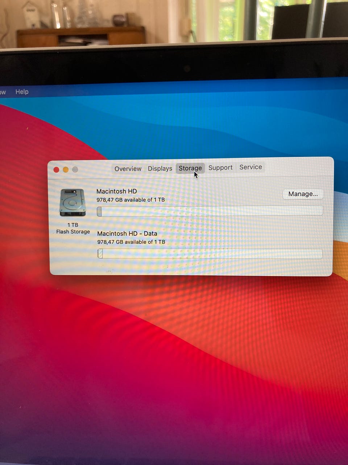Click the 1 TB Flash Storage label
Viewport: 348px width, 465px height.
click(73, 228)
